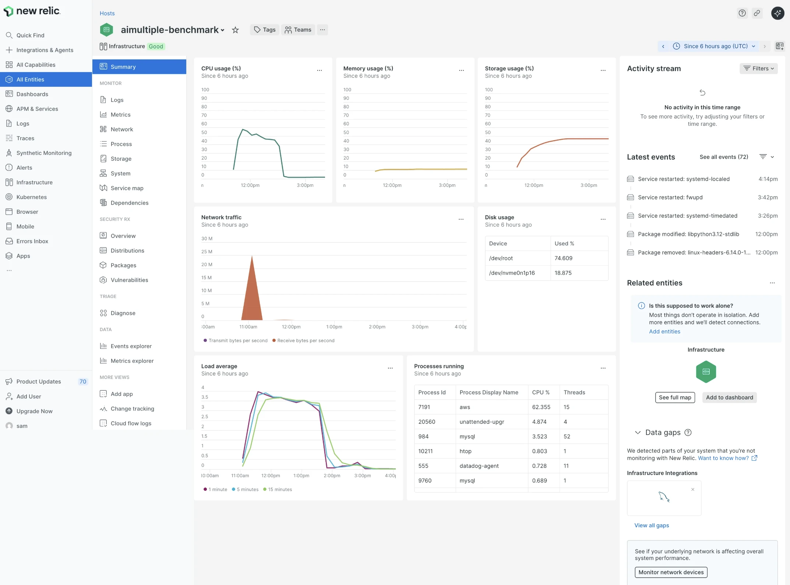Open See all events (72)
This screenshot has width=790, height=585.
(724, 157)
